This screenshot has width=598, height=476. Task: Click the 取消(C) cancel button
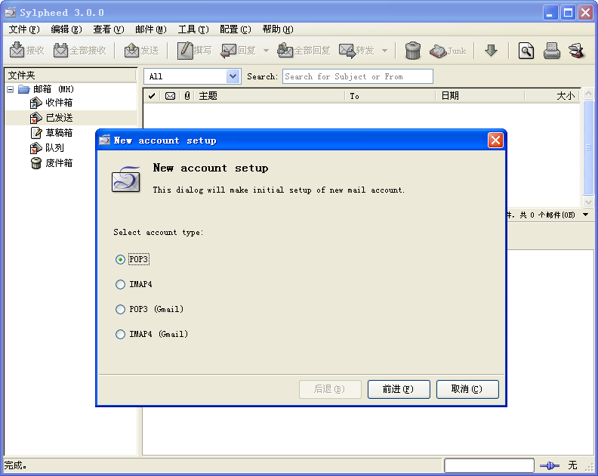click(467, 389)
